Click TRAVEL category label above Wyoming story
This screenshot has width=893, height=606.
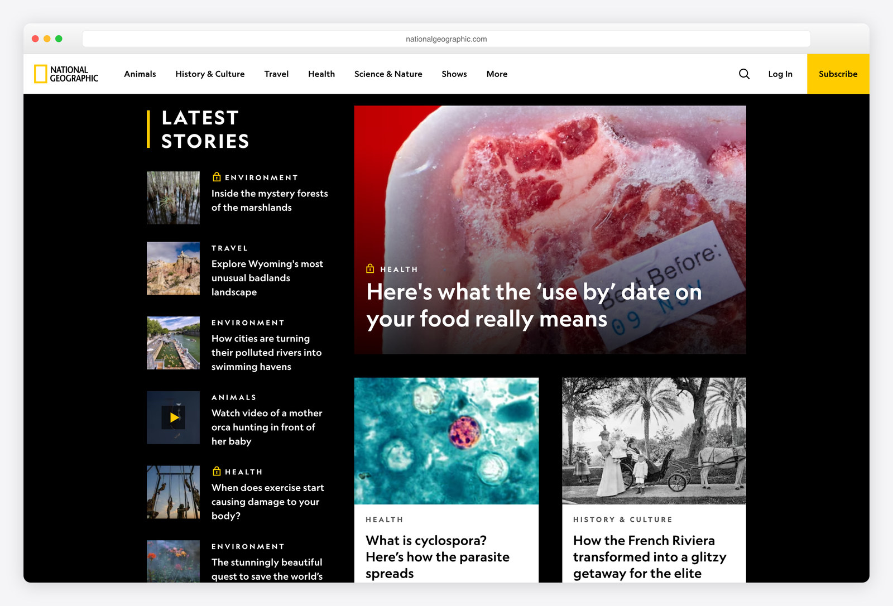click(230, 248)
